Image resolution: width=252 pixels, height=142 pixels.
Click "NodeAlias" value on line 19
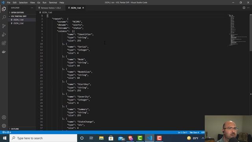(x=85, y=72)
